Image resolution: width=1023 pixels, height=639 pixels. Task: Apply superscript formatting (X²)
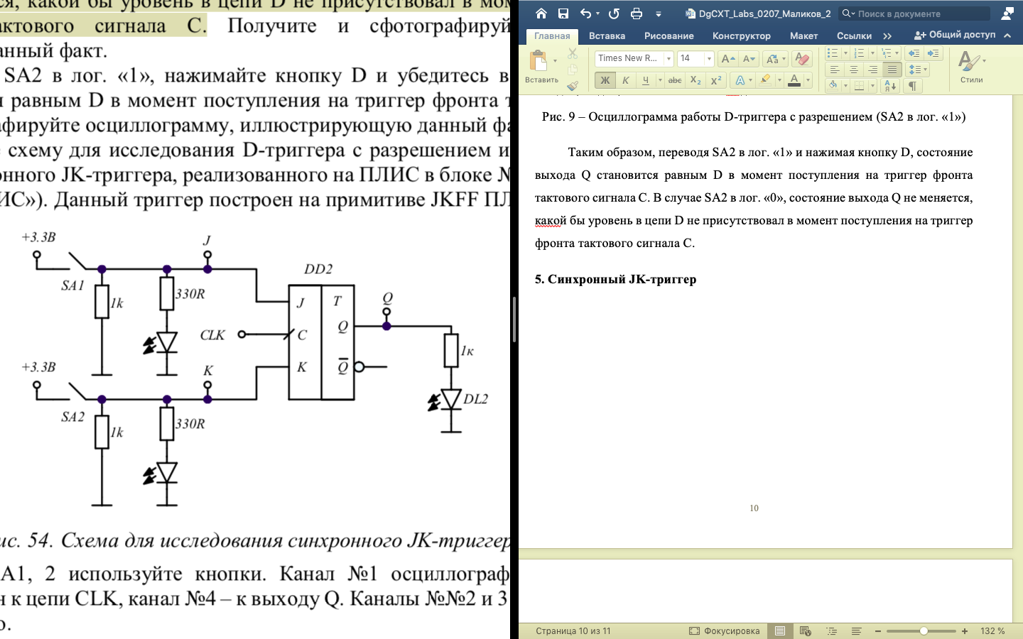coord(716,80)
